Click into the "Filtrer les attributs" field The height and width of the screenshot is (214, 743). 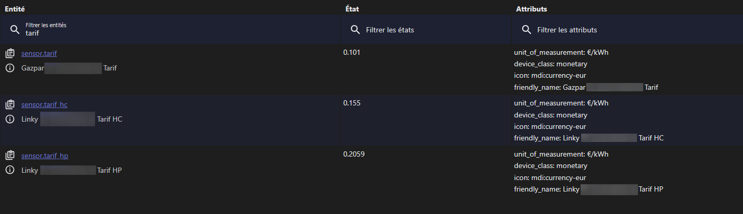pyautogui.click(x=627, y=30)
